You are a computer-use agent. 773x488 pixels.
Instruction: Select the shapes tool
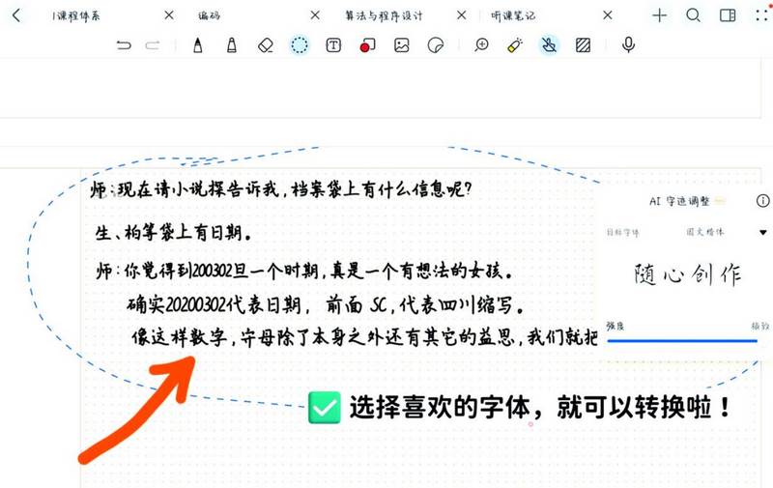(367, 45)
